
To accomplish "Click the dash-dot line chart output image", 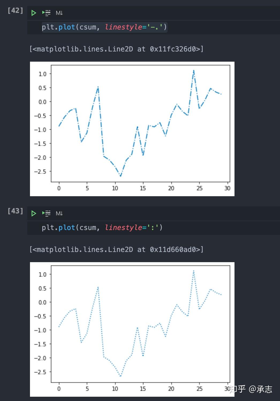I will (132, 129).
